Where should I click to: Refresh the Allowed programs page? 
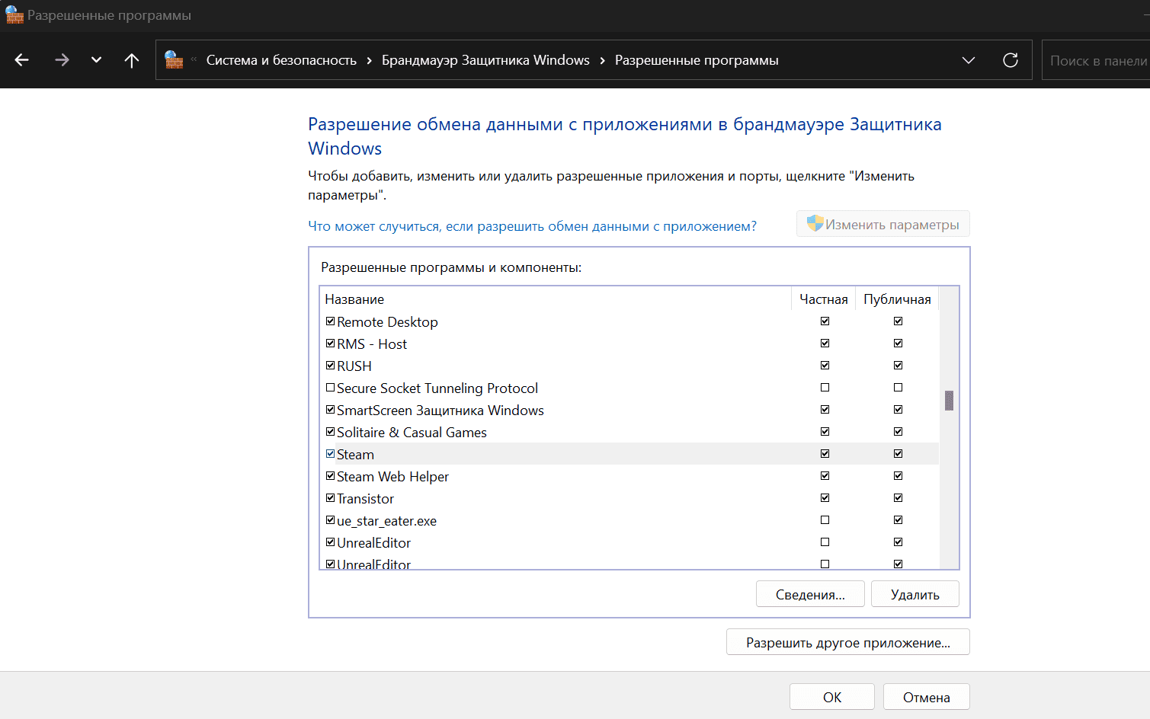pos(1011,60)
